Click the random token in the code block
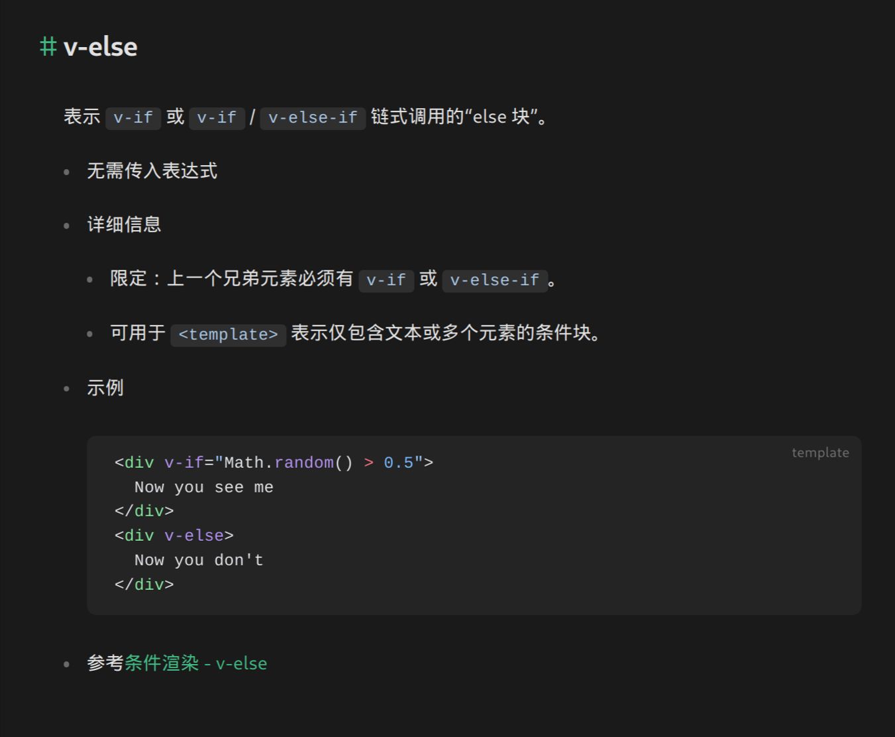Image resolution: width=895 pixels, height=737 pixels. pos(304,463)
